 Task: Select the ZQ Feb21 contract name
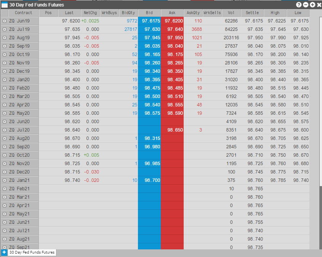(19, 189)
